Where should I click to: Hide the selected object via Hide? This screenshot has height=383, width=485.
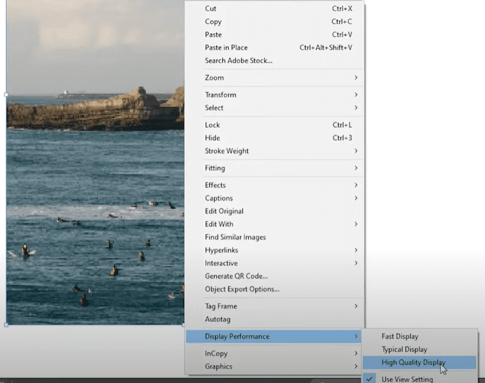click(274, 138)
